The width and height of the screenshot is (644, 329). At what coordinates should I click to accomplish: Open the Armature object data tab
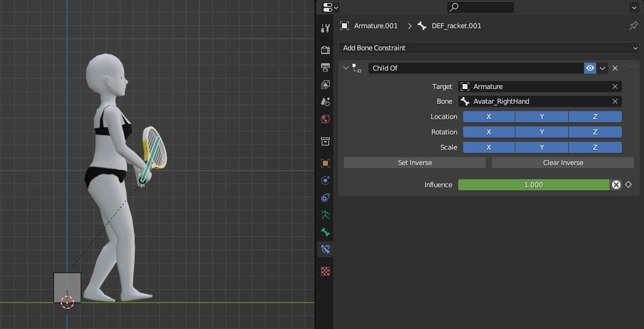[325, 215]
